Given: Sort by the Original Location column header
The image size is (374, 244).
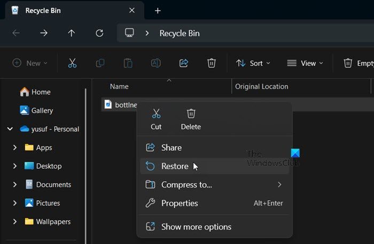Looking at the screenshot, I should pyautogui.click(x=262, y=86).
